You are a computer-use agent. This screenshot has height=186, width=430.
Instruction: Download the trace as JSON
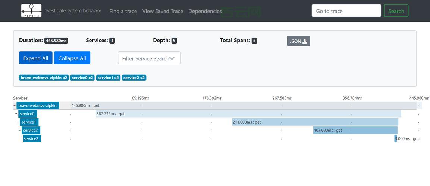coord(298,41)
